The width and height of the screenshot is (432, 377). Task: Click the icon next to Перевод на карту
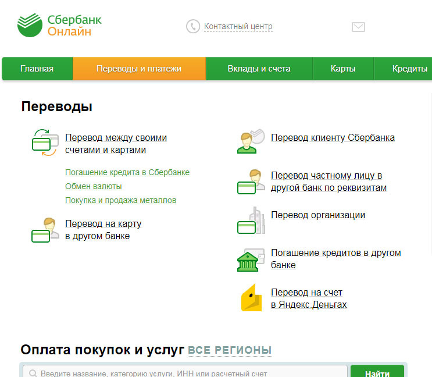tap(45, 230)
